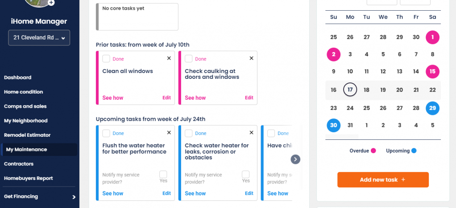The height and width of the screenshot is (208, 456).
Task: Go to the Remodel Estimator page
Action: (x=27, y=135)
